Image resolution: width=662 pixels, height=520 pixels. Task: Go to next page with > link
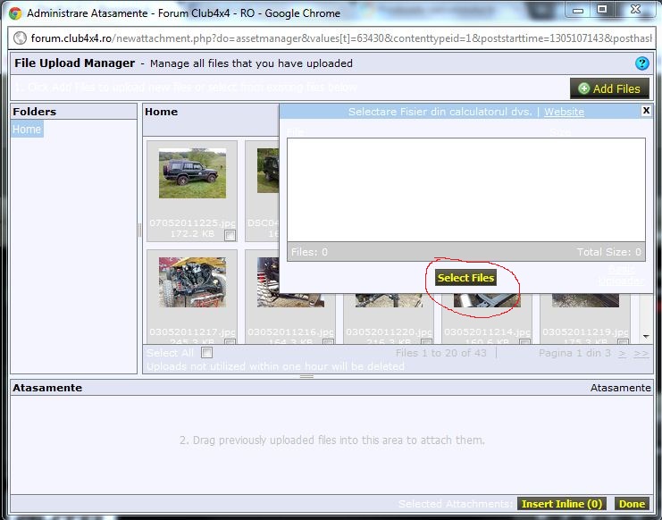pos(622,353)
